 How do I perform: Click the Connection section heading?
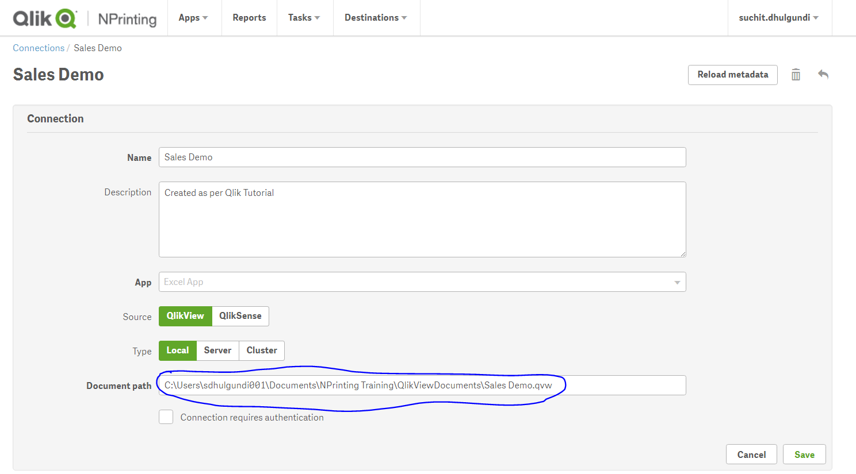point(55,119)
